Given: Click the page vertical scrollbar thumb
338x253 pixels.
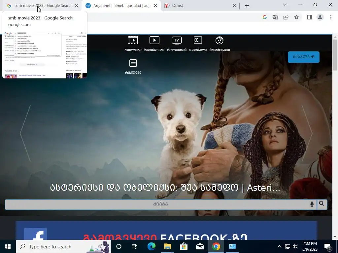Looking at the screenshot, I should (x=335, y=55).
